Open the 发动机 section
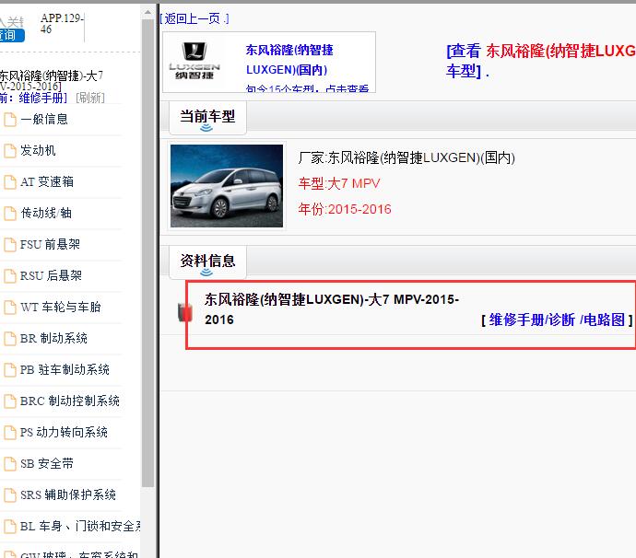The width and height of the screenshot is (636, 558). tap(38, 150)
